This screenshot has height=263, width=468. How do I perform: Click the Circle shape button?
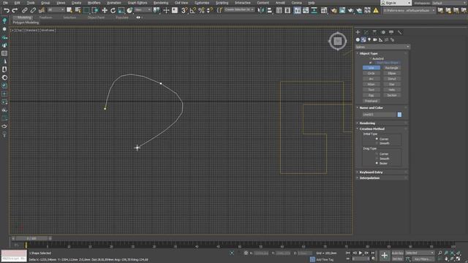pyautogui.click(x=371, y=73)
